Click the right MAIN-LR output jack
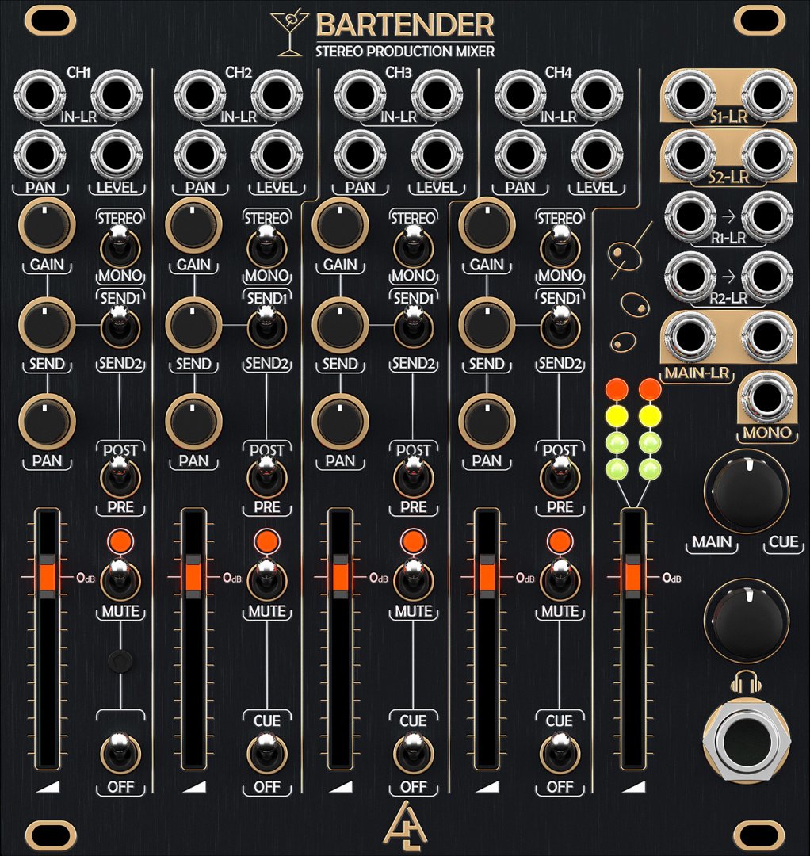Image resolution: width=810 pixels, height=856 pixels. click(x=767, y=337)
